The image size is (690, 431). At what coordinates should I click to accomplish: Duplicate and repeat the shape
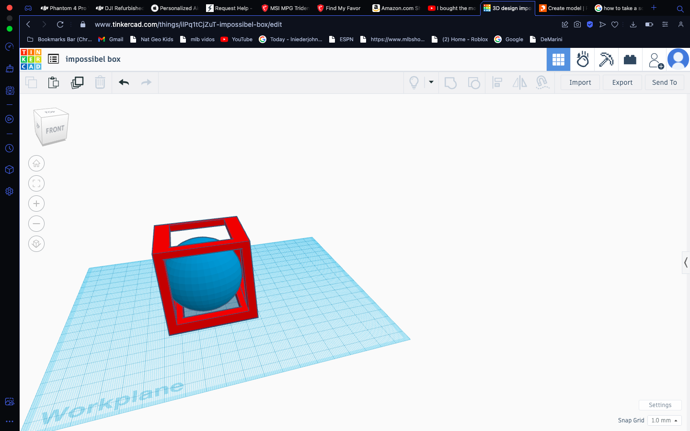(x=77, y=82)
